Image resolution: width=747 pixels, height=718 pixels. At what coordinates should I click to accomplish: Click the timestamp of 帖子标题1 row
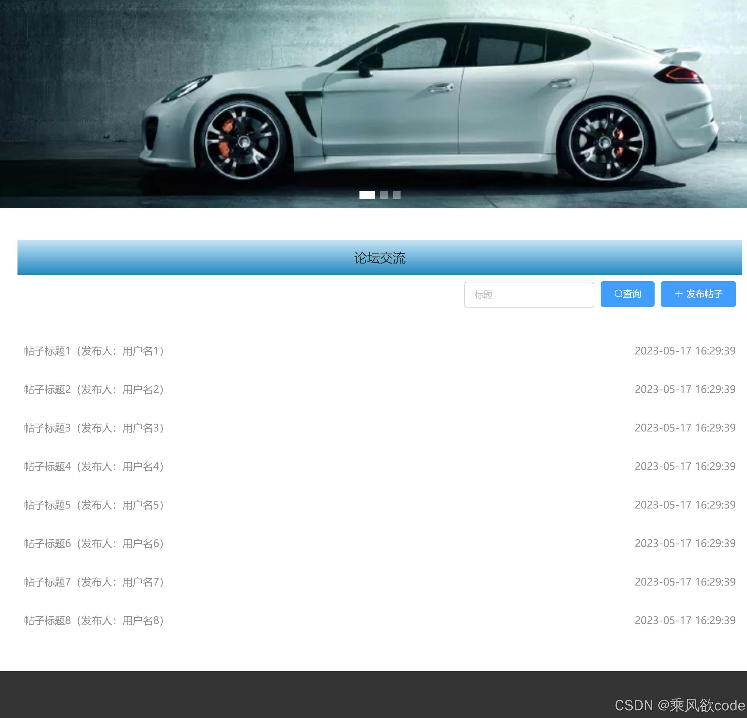point(685,351)
